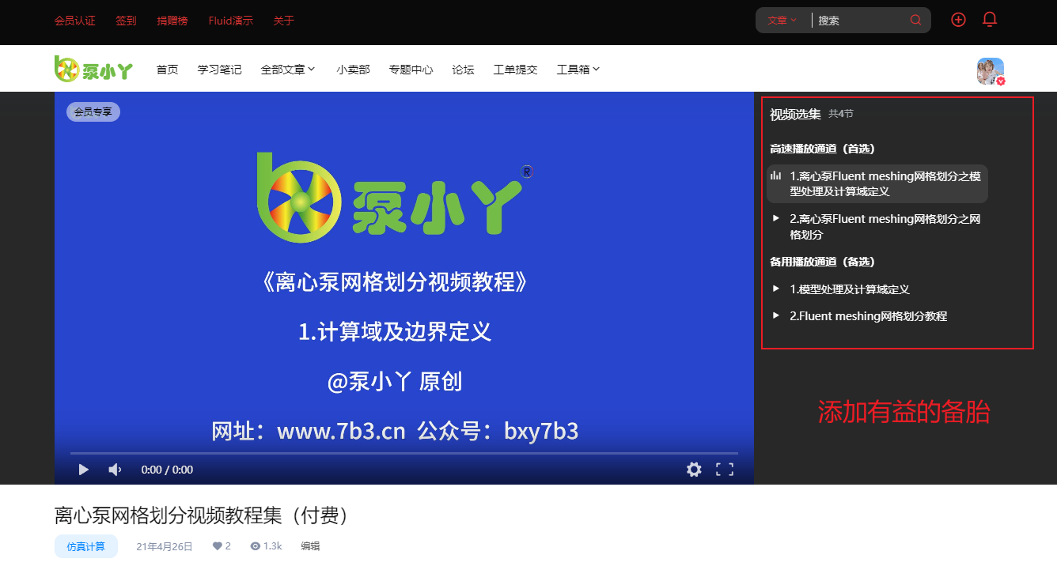The height and width of the screenshot is (570, 1057).
Task: Click the search magnifier icon
Action: click(915, 21)
